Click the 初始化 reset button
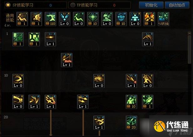193x137 pixels. [151, 5]
